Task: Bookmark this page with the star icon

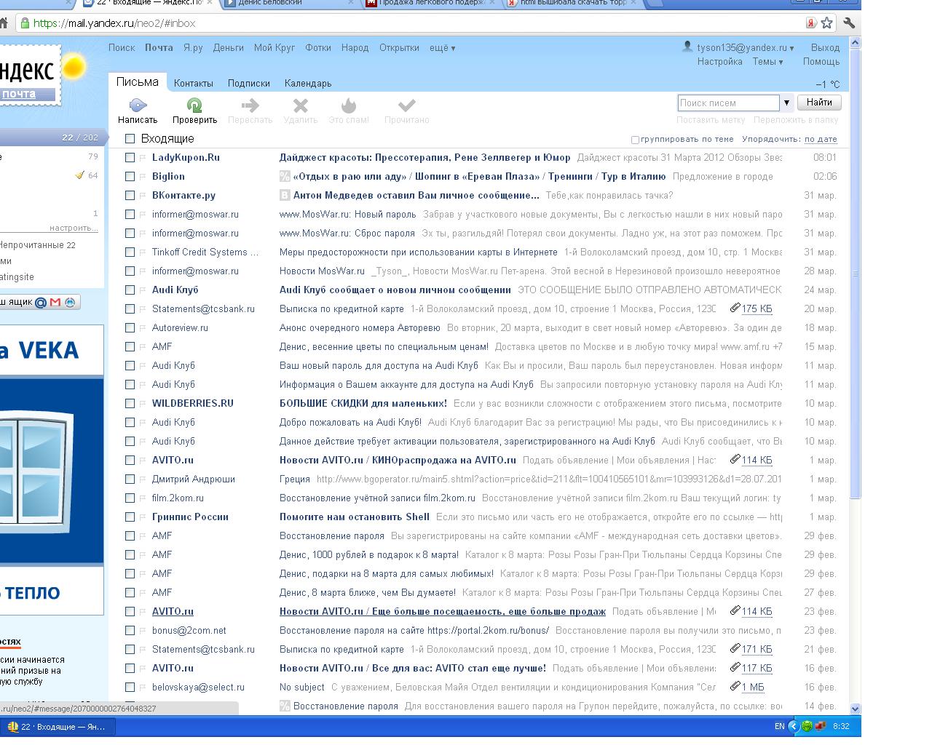Action: tap(827, 23)
